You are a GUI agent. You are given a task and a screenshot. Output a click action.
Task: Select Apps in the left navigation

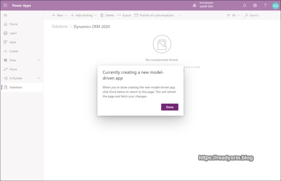click(x=13, y=42)
